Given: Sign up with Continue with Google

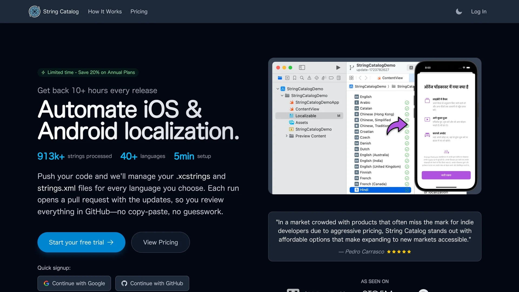Looking at the screenshot, I should [74, 283].
